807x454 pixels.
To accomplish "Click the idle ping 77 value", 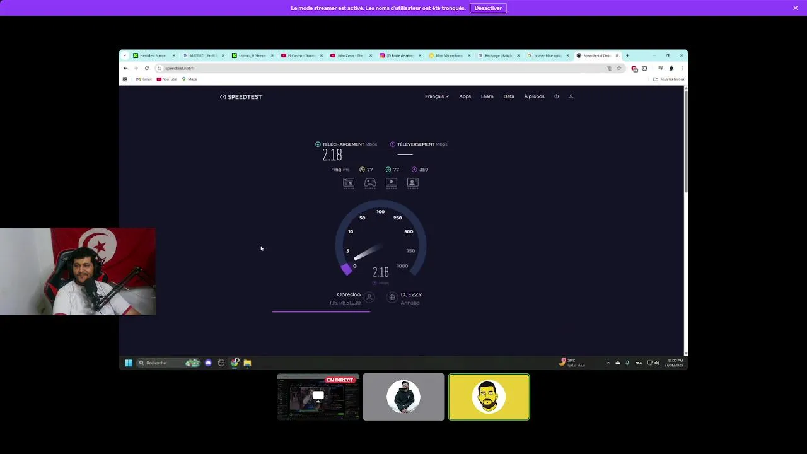I will click(x=370, y=170).
